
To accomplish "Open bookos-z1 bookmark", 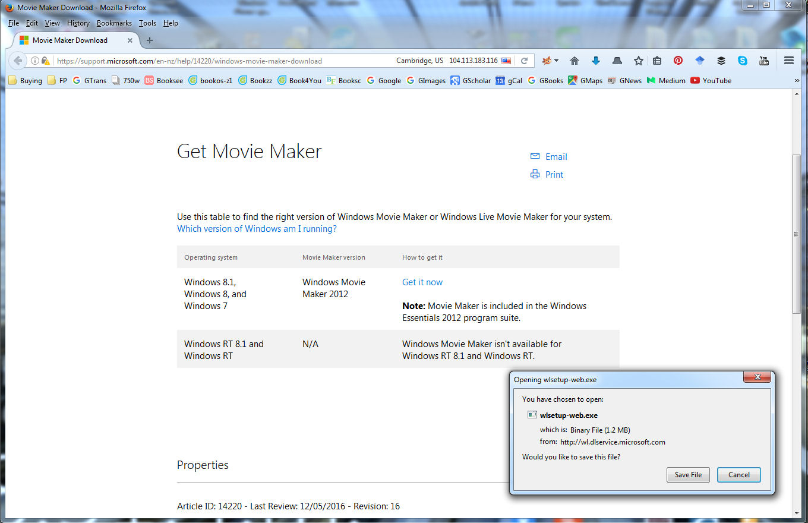I will click(x=210, y=81).
